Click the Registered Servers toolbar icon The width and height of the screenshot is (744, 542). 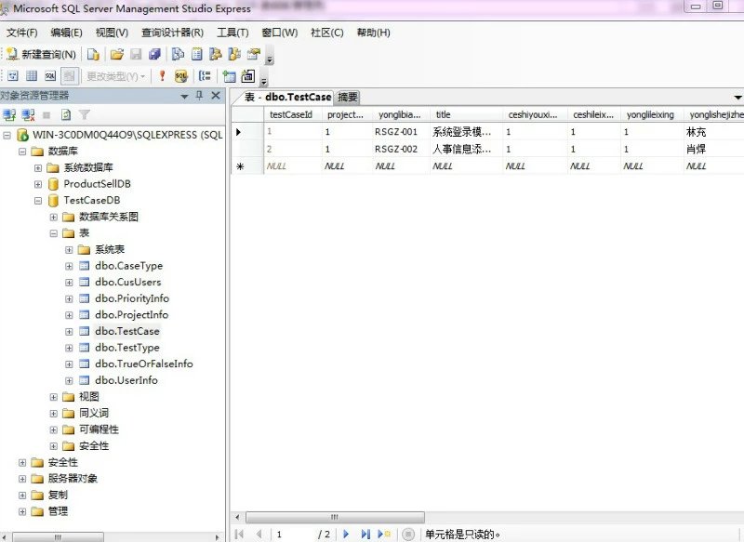[x=178, y=55]
